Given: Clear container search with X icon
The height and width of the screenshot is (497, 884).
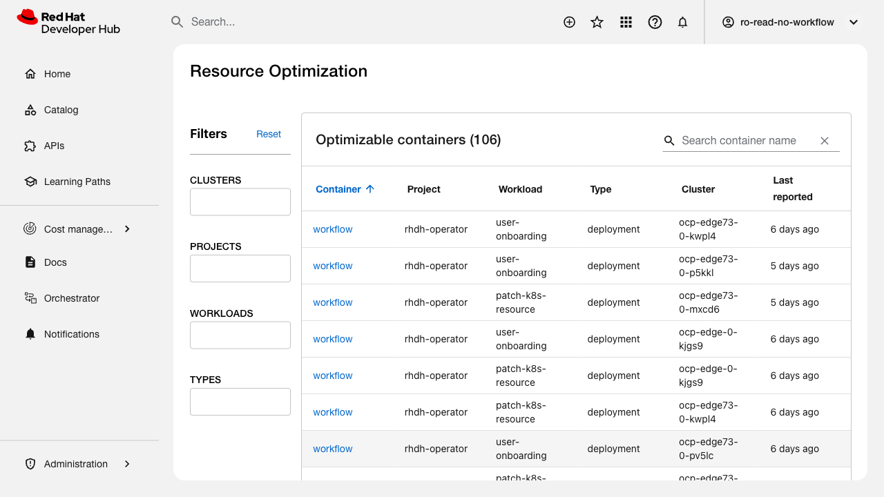Looking at the screenshot, I should pos(825,141).
